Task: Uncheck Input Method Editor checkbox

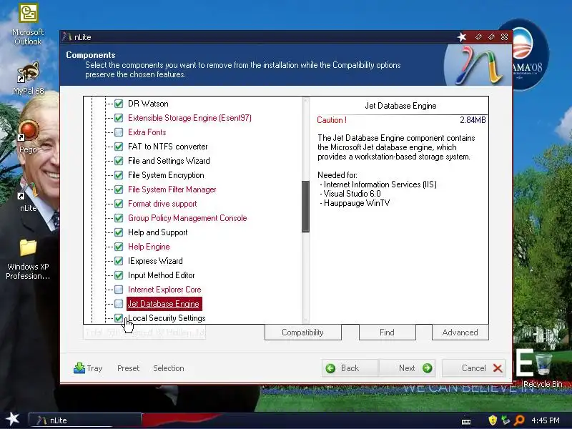Action: click(x=119, y=275)
